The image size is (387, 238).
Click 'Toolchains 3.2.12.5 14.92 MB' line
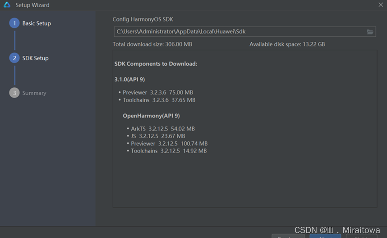click(169, 151)
